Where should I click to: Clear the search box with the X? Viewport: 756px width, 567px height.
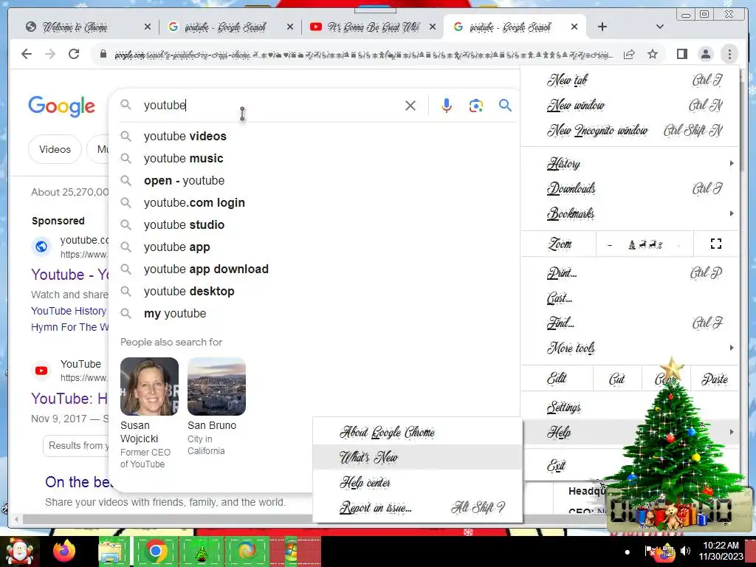(410, 106)
